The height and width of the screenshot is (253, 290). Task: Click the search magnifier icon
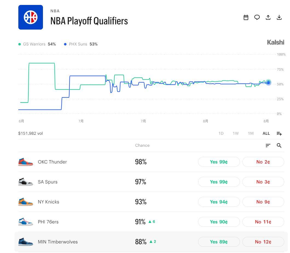[x=279, y=145]
